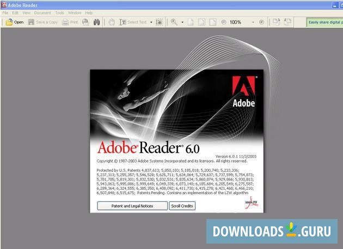The width and height of the screenshot is (343, 249).
Task: Click the Rotate Clockwise icon
Action: (276, 22)
